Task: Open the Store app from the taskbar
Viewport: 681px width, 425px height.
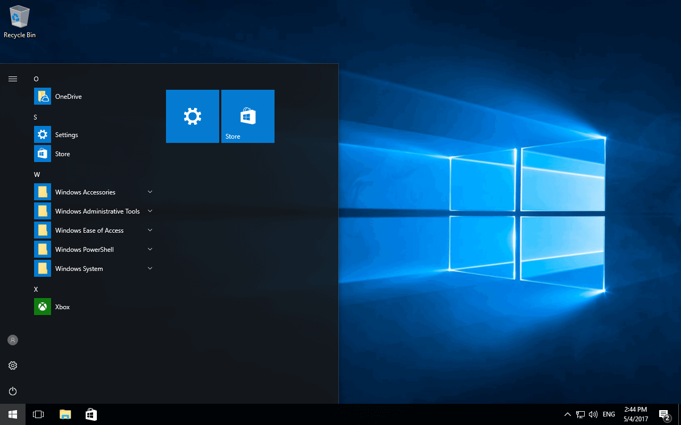Action: 91,414
